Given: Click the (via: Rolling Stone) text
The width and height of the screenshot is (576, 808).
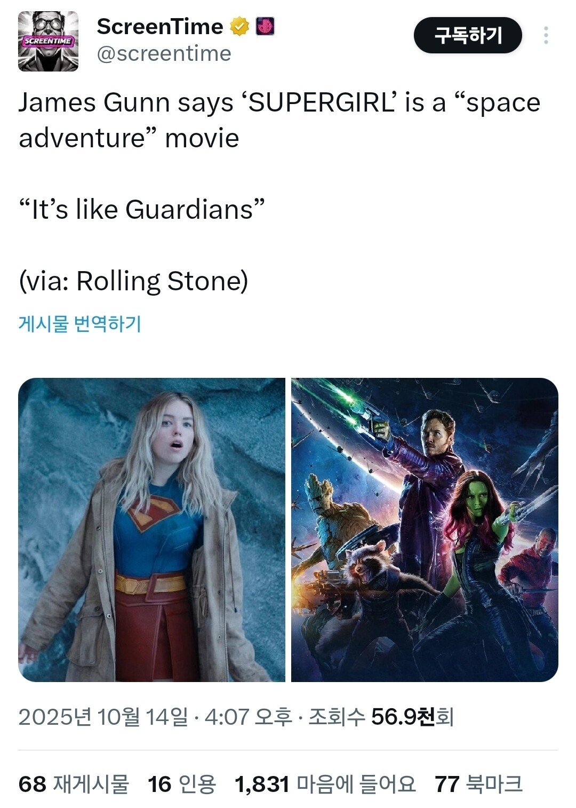Looking at the screenshot, I should point(133,281).
